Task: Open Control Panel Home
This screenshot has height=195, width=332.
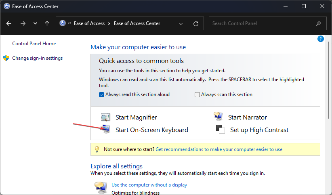Action: tap(34, 44)
